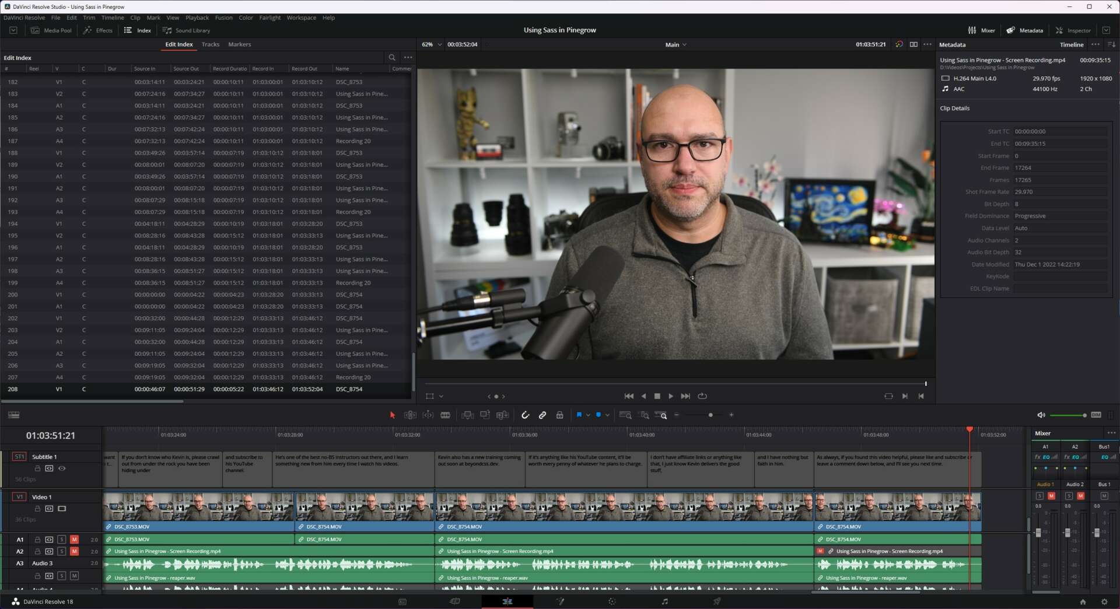Hide Subtitle 1 track with eye icon
The width and height of the screenshot is (1120, 609).
click(x=62, y=468)
